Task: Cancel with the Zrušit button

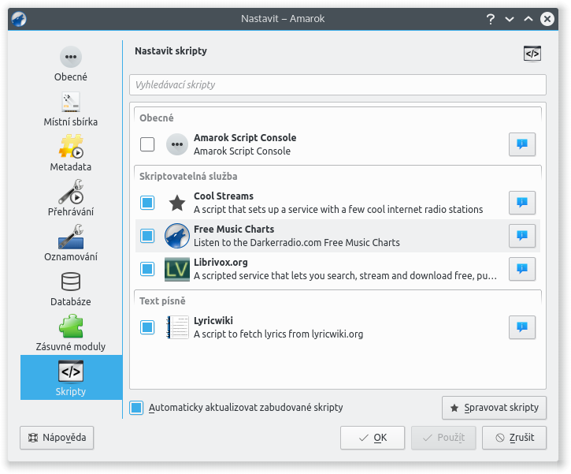Action: click(514, 438)
